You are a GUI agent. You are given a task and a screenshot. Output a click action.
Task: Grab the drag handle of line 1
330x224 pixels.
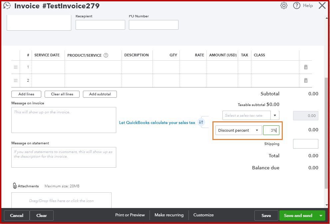click(16, 67)
